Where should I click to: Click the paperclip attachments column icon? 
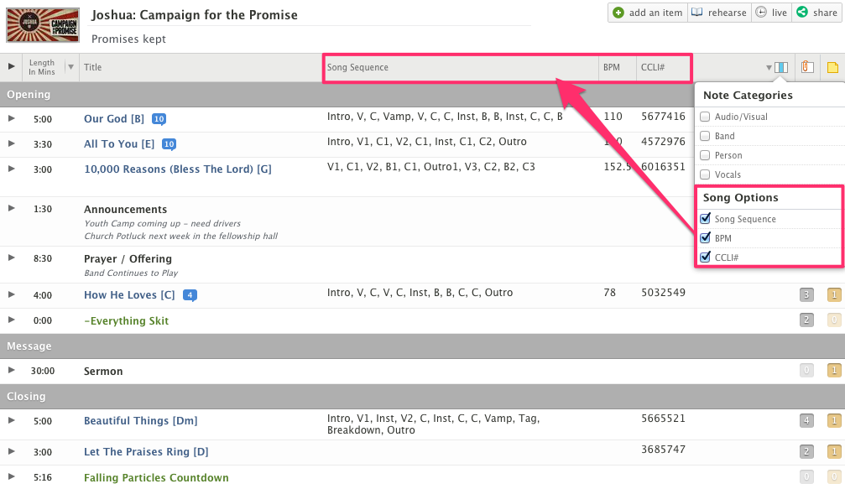[807, 68]
